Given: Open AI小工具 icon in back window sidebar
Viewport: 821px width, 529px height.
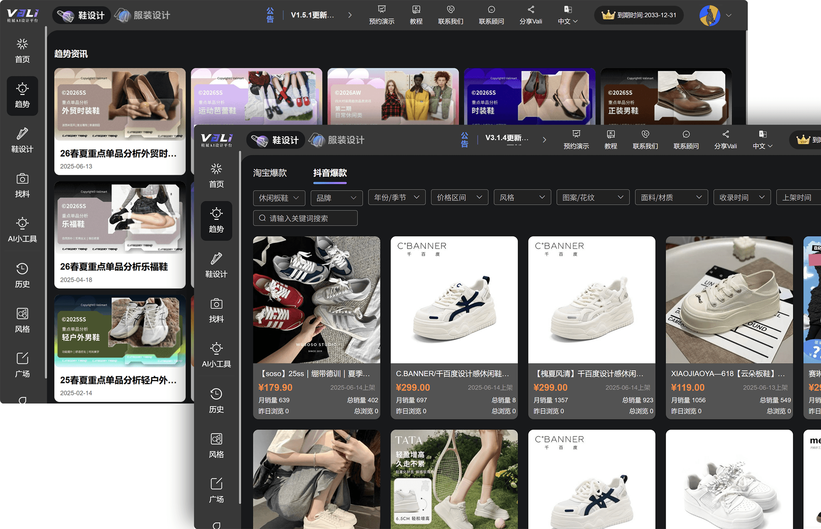Looking at the screenshot, I should point(22,223).
